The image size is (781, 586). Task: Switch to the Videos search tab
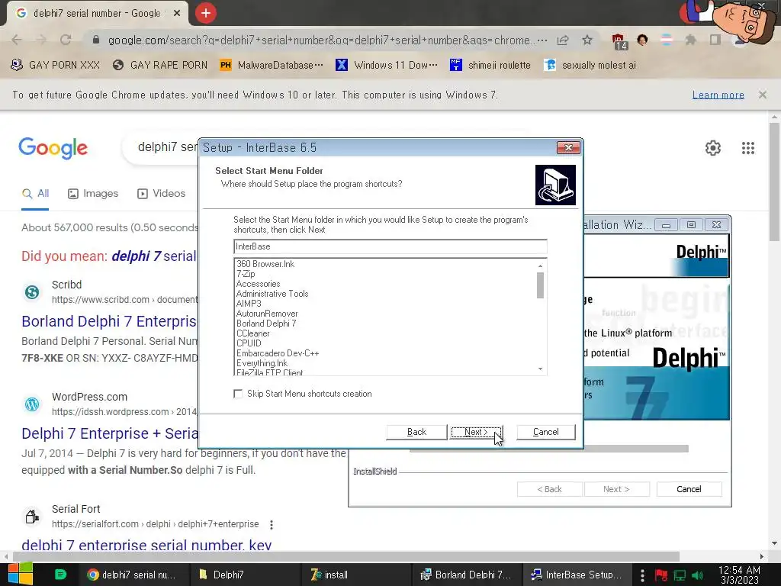click(162, 193)
